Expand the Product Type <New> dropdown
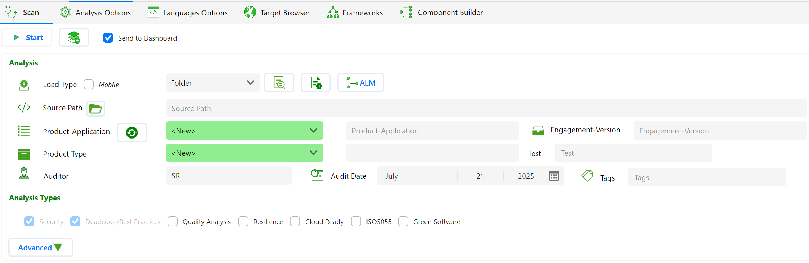This screenshot has width=809, height=263. tap(244, 153)
